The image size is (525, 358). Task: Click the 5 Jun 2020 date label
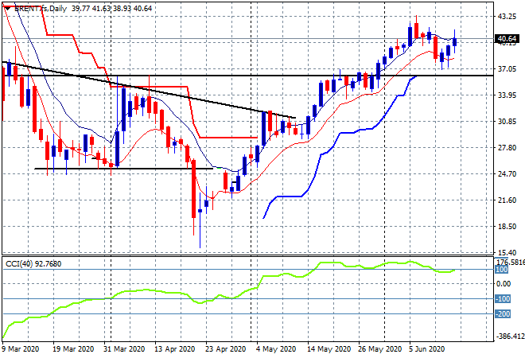[426, 349]
